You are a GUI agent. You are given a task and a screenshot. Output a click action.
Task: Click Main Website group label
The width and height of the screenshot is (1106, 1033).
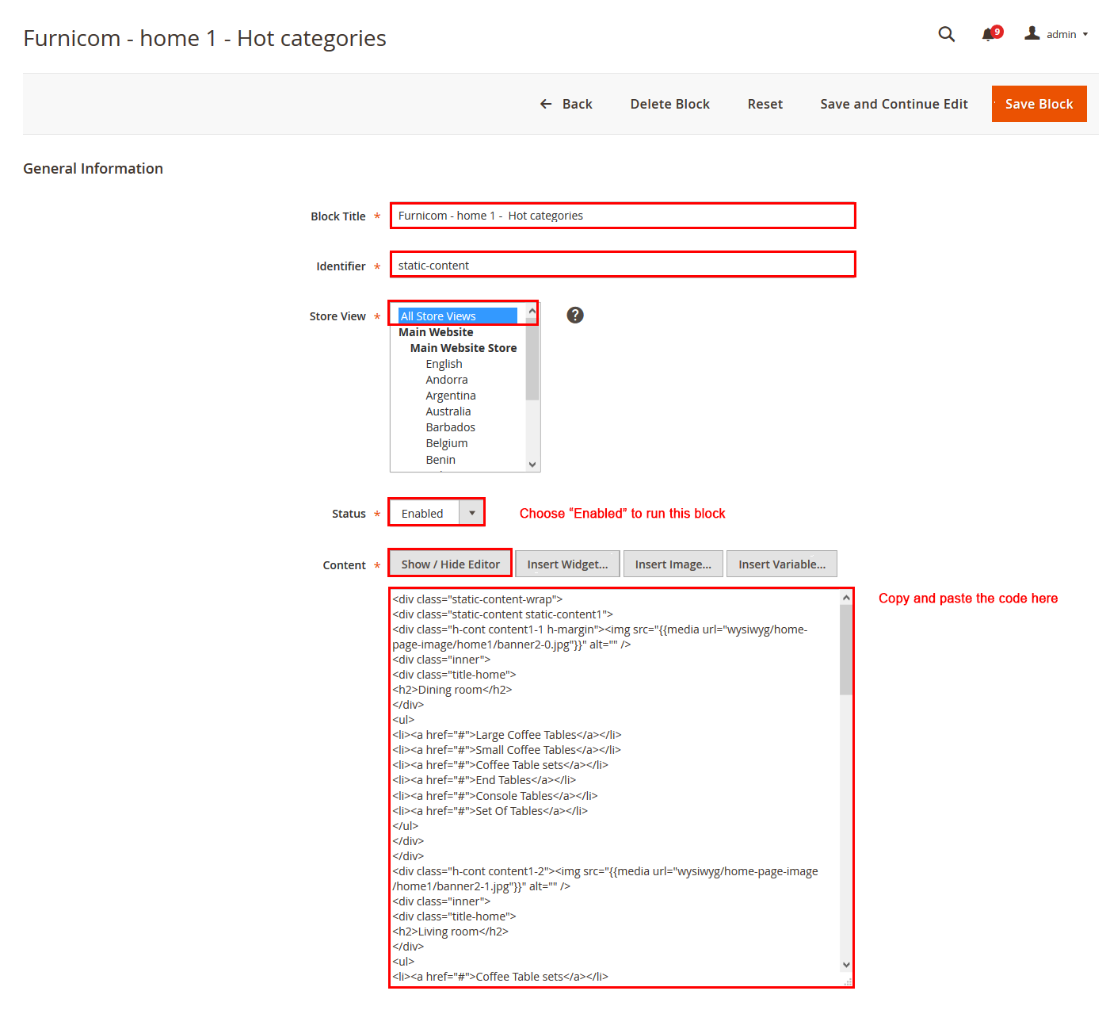point(436,332)
